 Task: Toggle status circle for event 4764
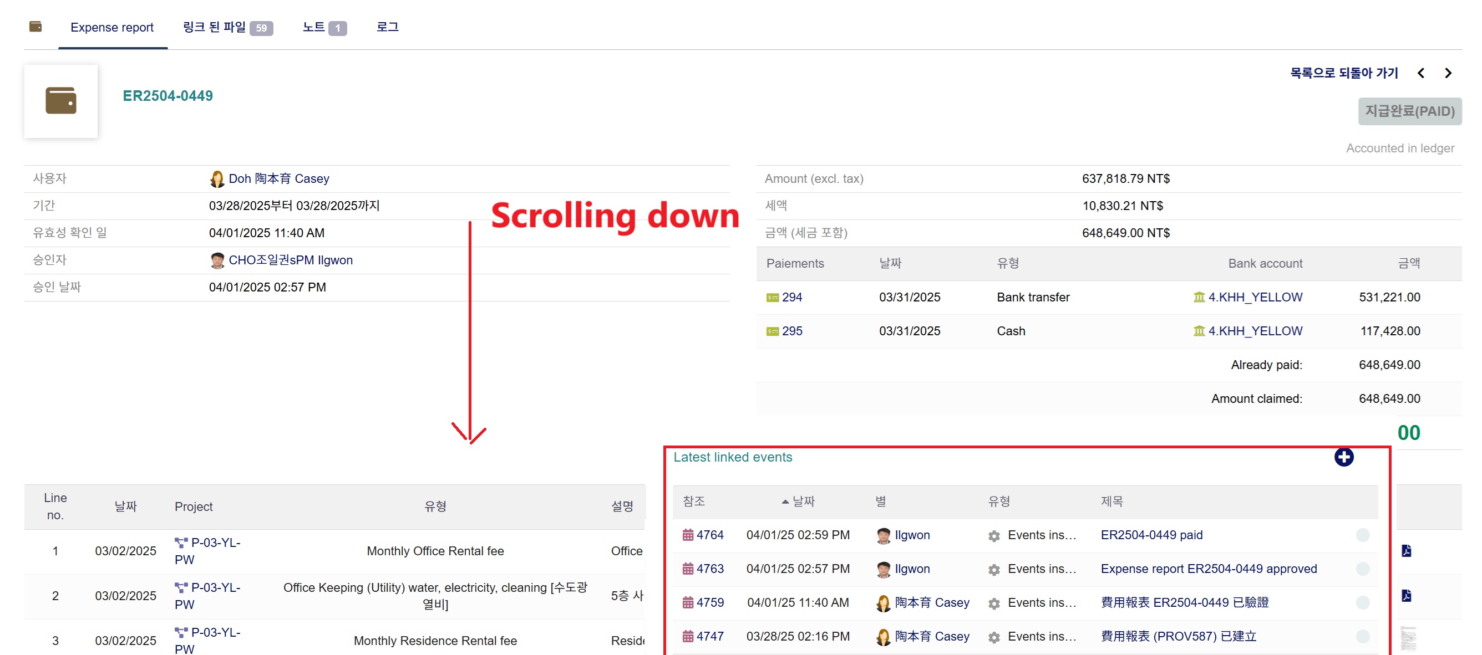click(1362, 535)
